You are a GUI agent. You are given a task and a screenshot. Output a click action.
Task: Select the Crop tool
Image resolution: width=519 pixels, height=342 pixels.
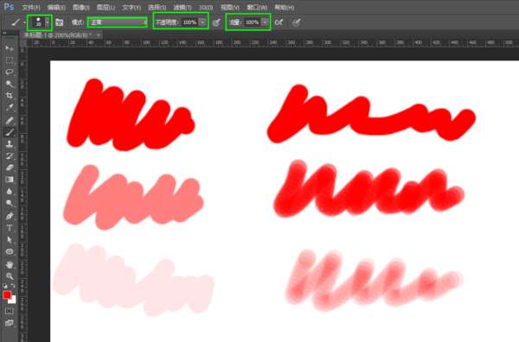(x=10, y=96)
